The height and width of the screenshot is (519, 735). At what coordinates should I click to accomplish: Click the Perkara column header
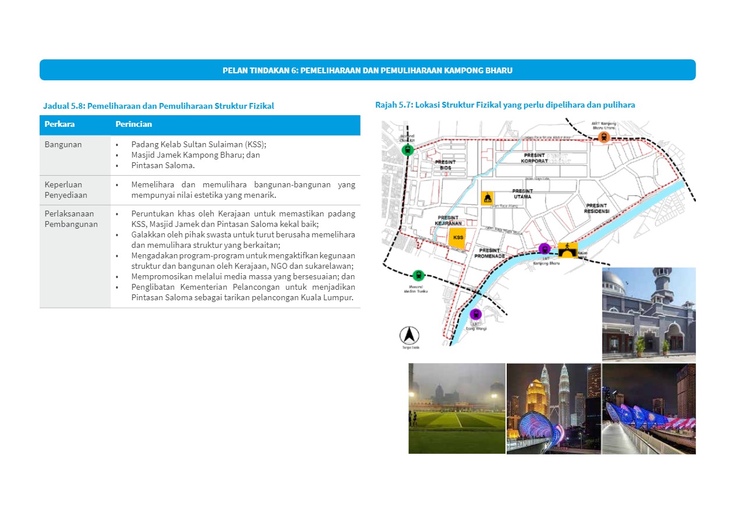(60, 125)
